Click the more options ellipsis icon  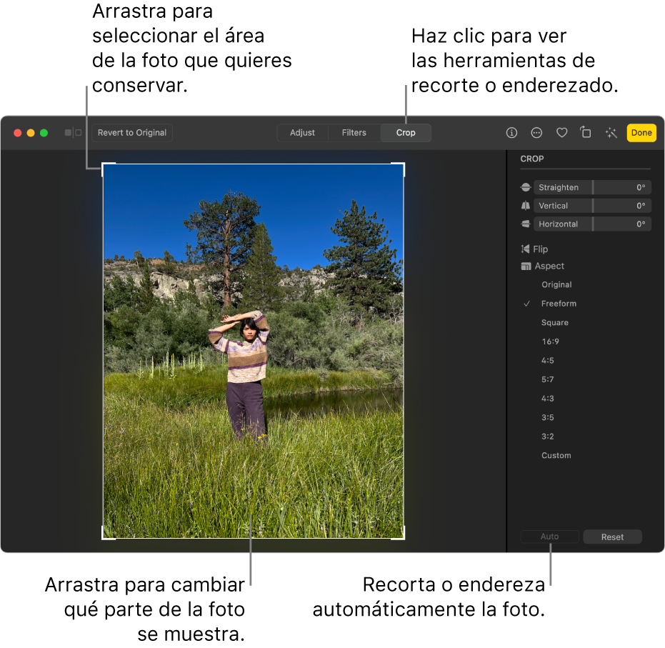536,133
